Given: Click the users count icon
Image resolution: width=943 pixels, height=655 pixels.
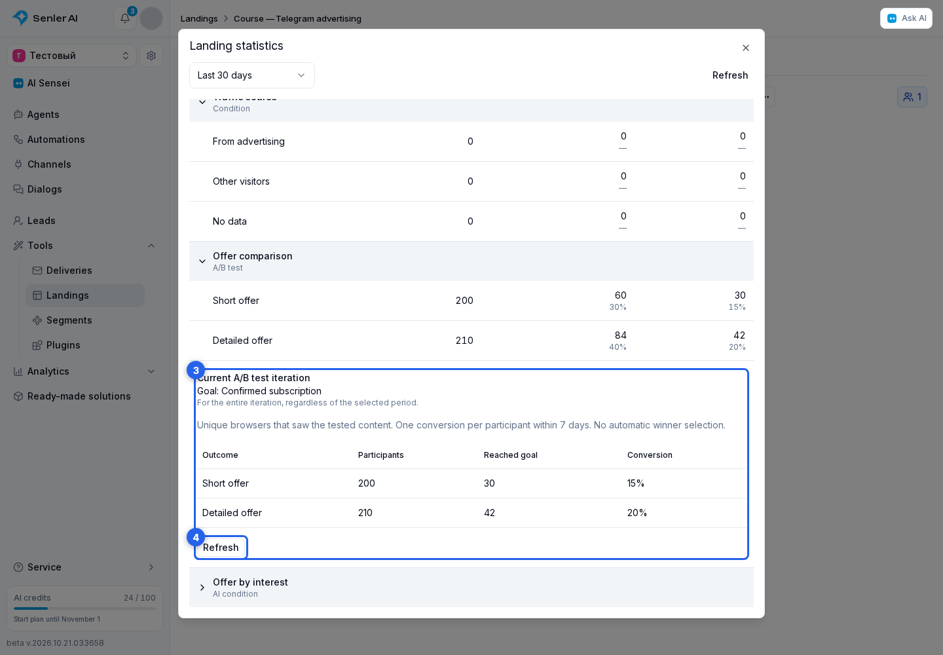Looking at the screenshot, I should pos(912,97).
